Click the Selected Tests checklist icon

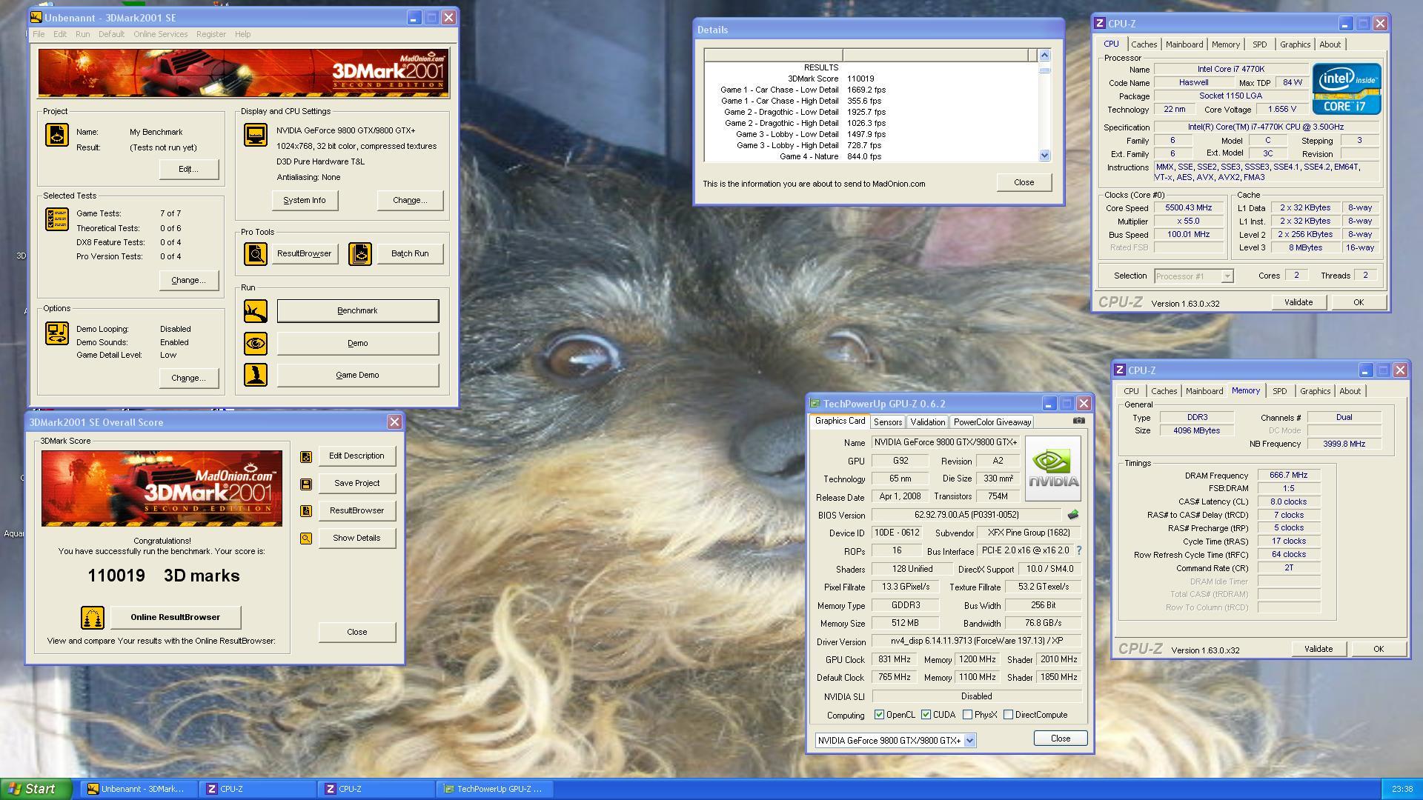[x=57, y=219]
